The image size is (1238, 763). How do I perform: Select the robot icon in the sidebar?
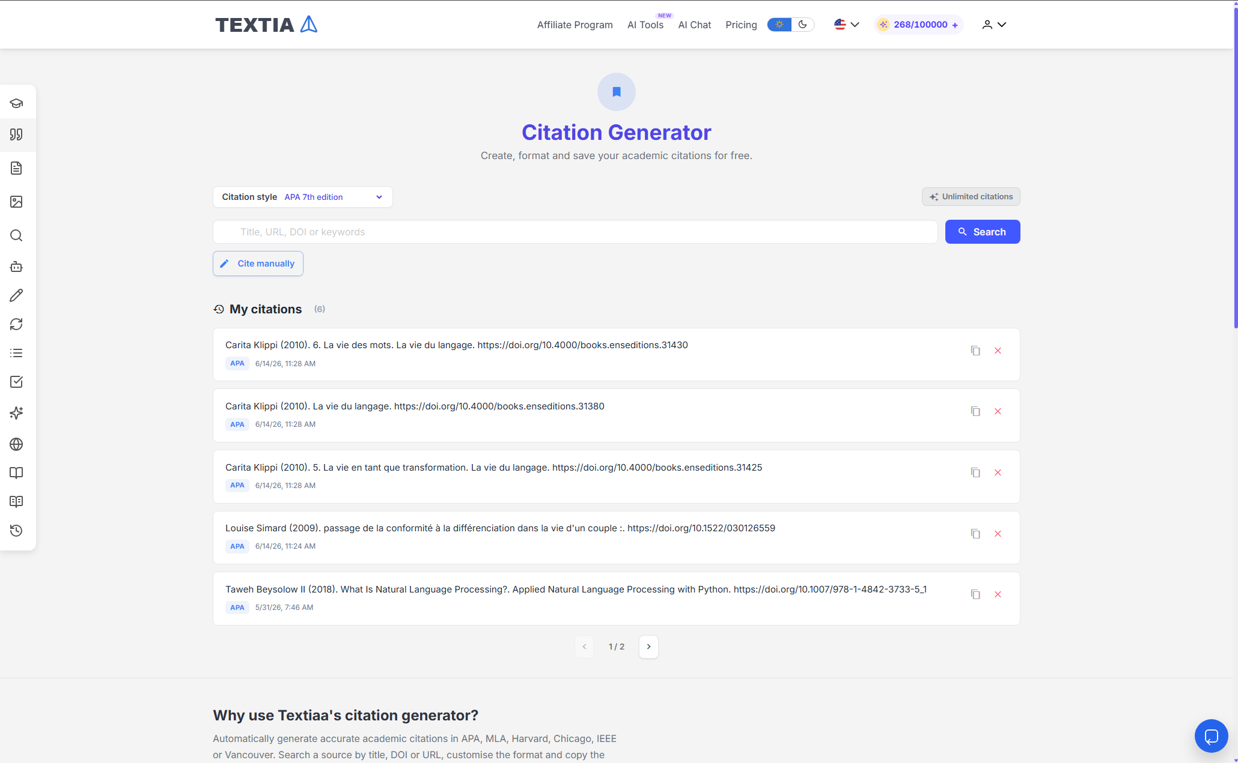click(x=16, y=267)
